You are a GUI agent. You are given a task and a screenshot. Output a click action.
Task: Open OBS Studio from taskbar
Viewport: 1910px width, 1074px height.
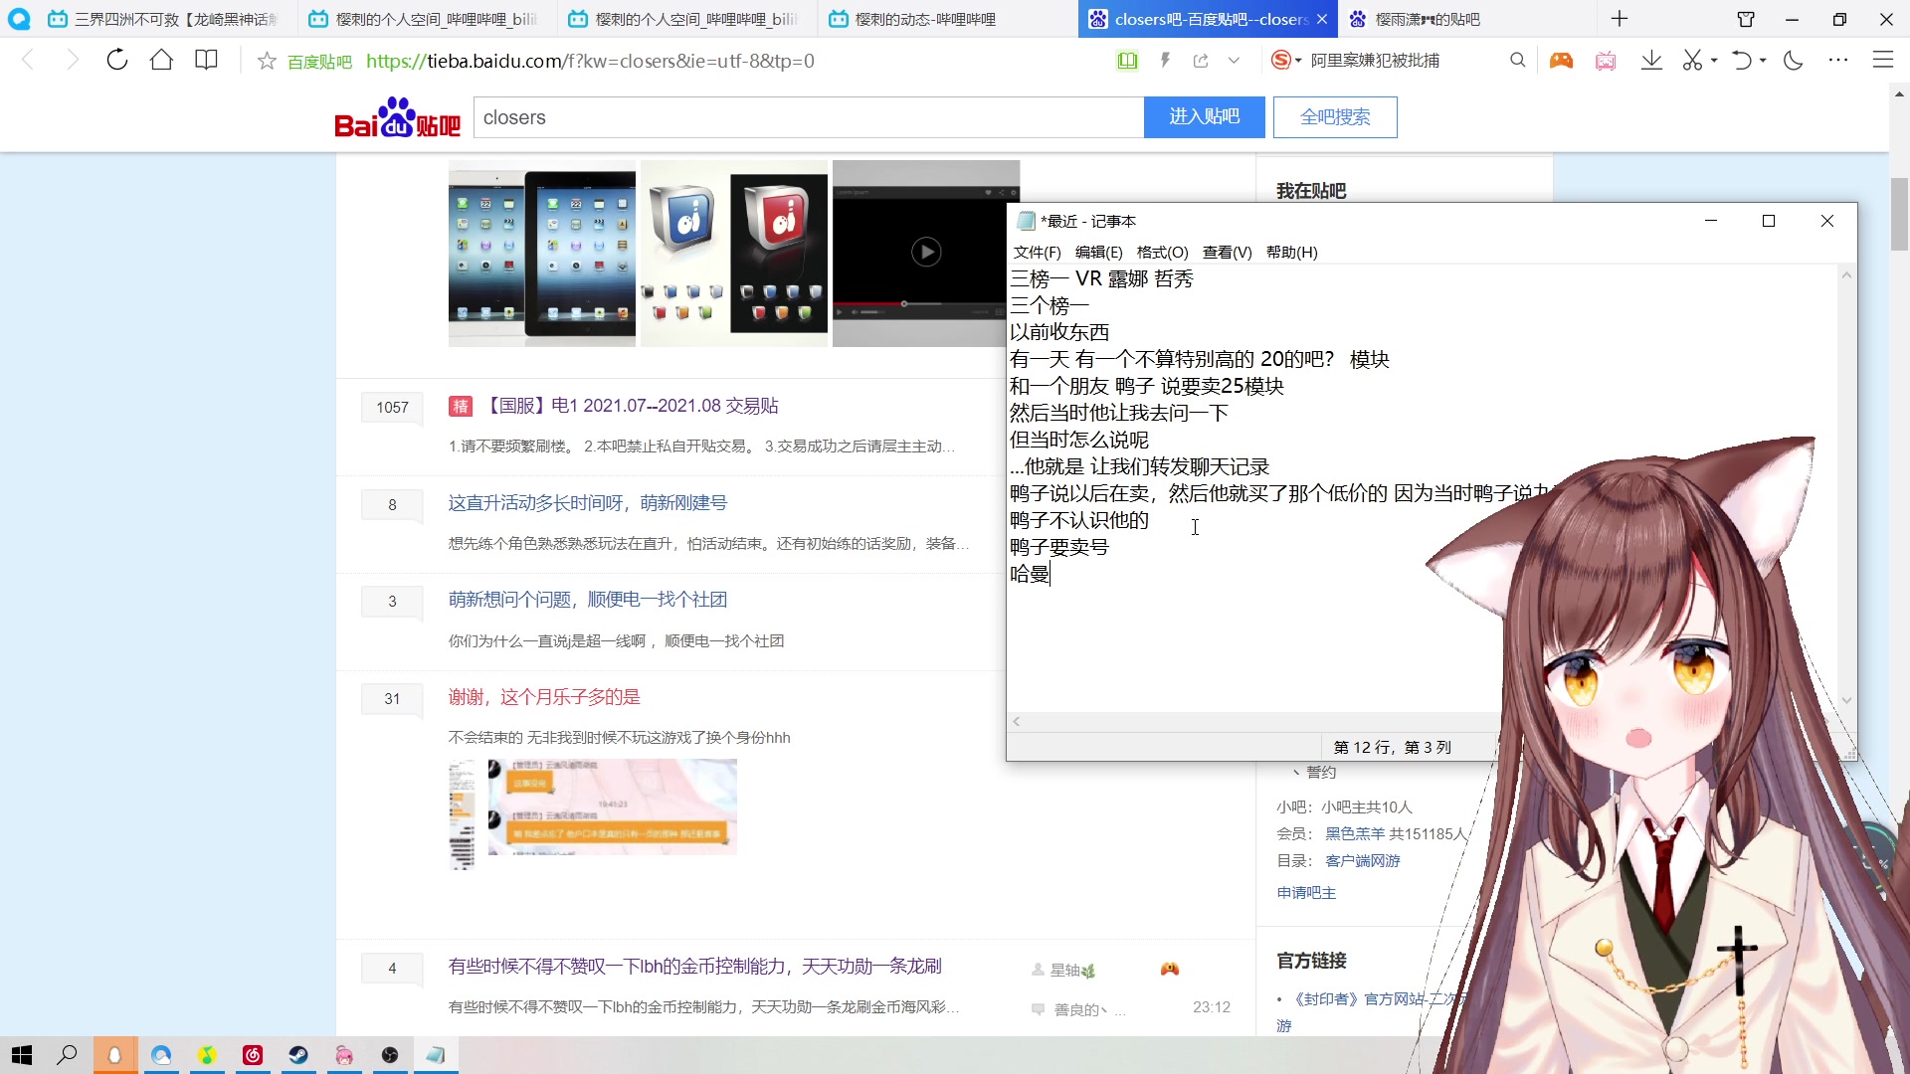[390, 1055]
